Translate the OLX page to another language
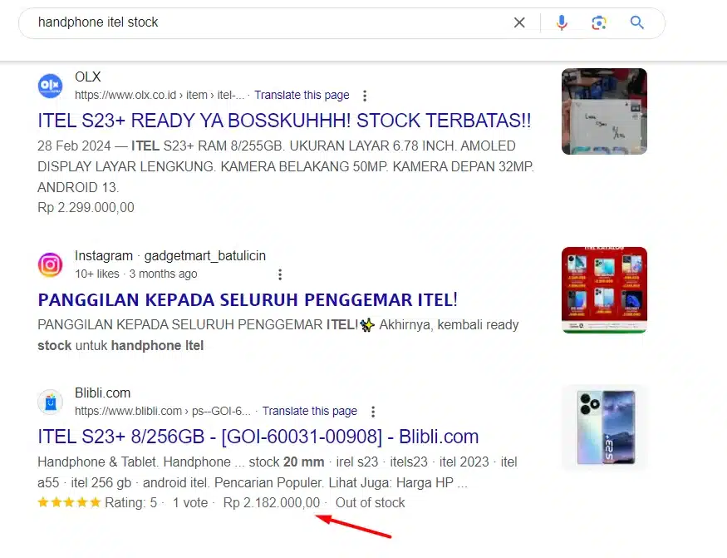The height and width of the screenshot is (558, 727). coord(302,95)
